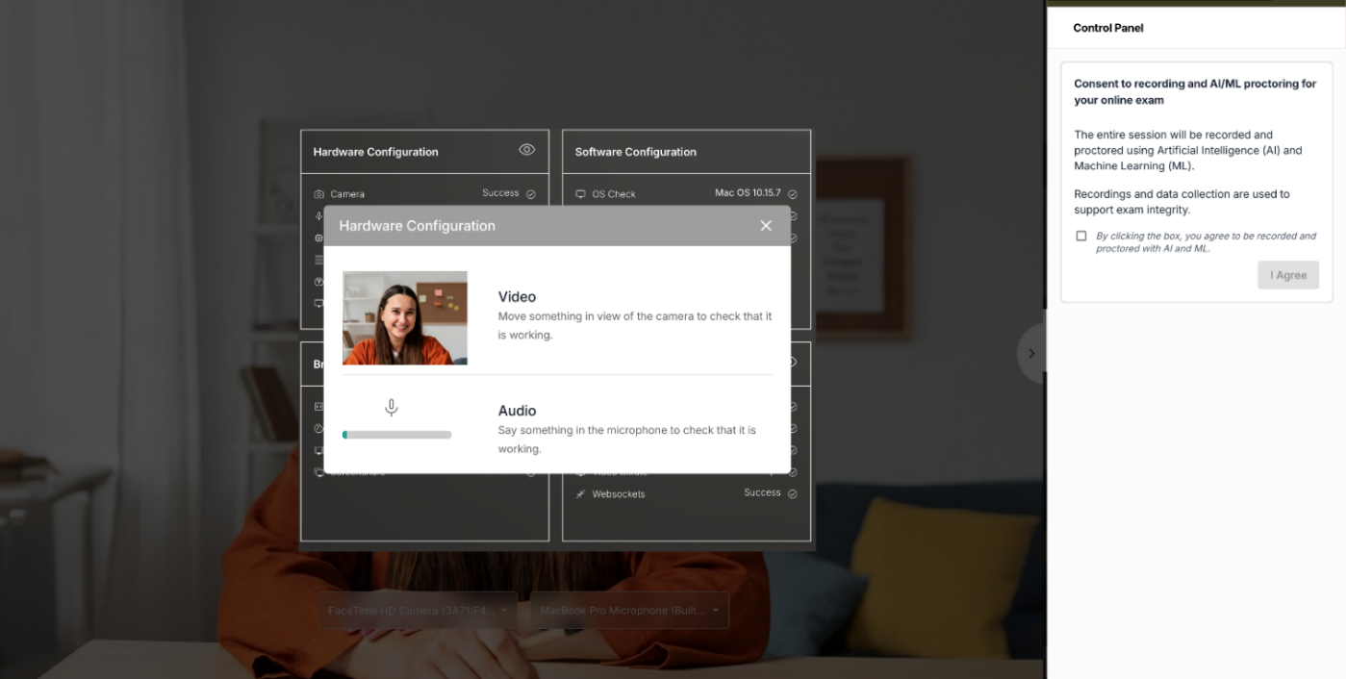
Task: Click the Websockets plug icon
Action: click(580, 493)
